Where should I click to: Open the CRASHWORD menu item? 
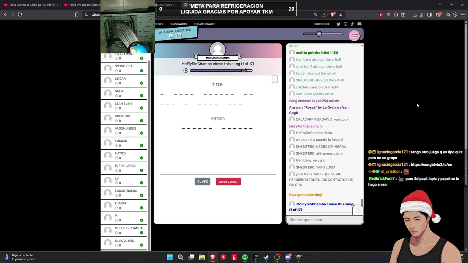178,24
